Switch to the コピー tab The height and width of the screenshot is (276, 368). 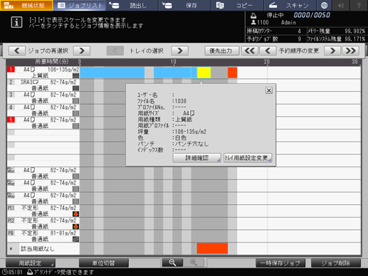tap(238, 5)
